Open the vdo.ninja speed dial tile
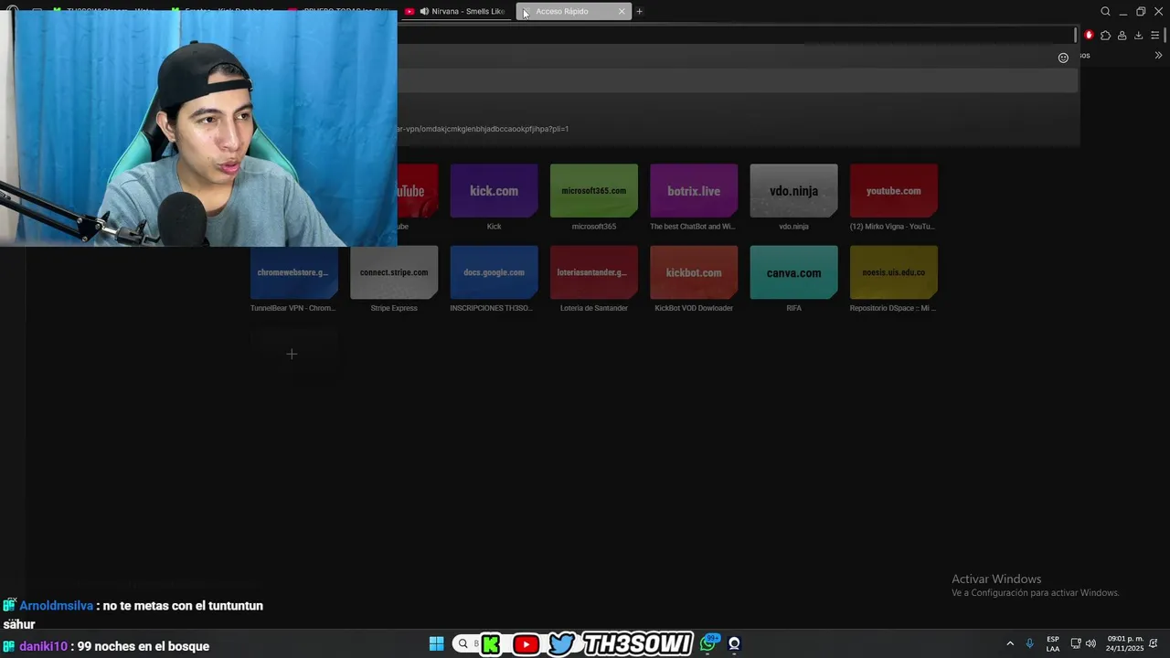This screenshot has height=658, width=1170. click(x=793, y=191)
